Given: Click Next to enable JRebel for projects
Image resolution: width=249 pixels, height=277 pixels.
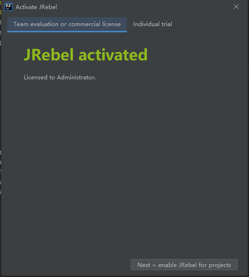Looking at the screenshot, I should (x=184, y=265).
